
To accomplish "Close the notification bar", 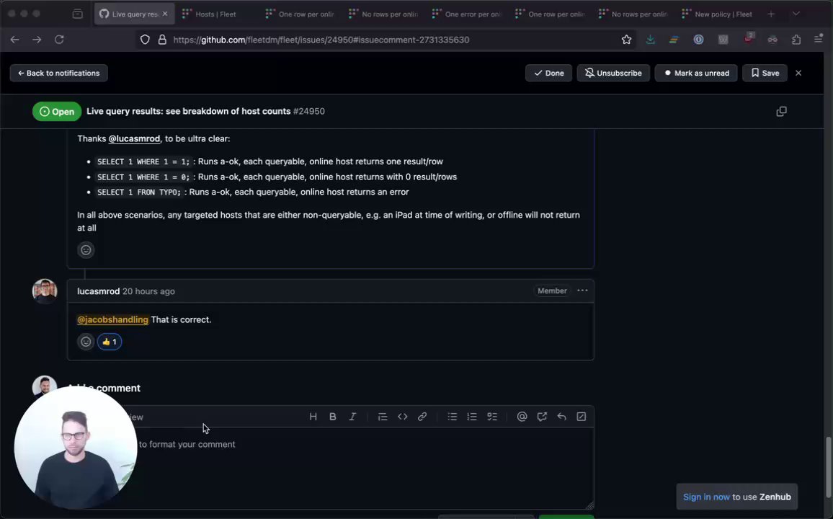I will pyautogui.click(x=798, y=74).
